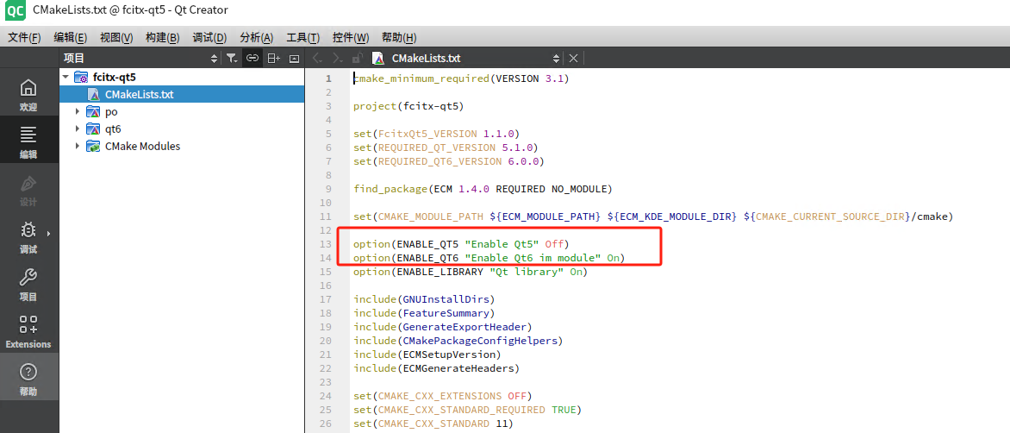Click the file lock icon in editor toolbar
This screenshot has width=1010, height=433.
[x=358, y=58]
